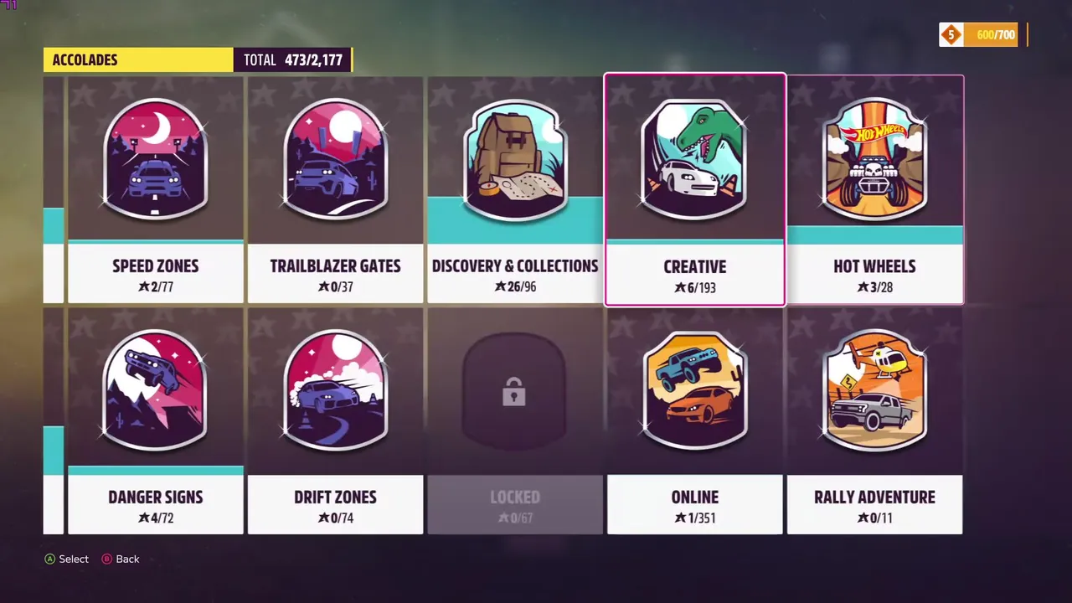This screenshot has width=1072, height=603.
Task: Open the Accolades yellow header tab
Action: pos(138,59)
